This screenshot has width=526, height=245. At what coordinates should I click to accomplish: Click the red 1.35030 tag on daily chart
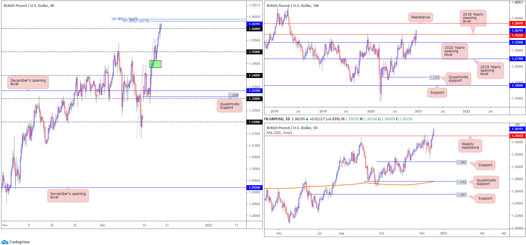pos(517,136)
